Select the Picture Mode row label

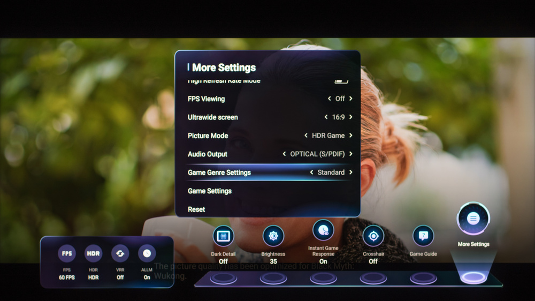coord(208,136)
